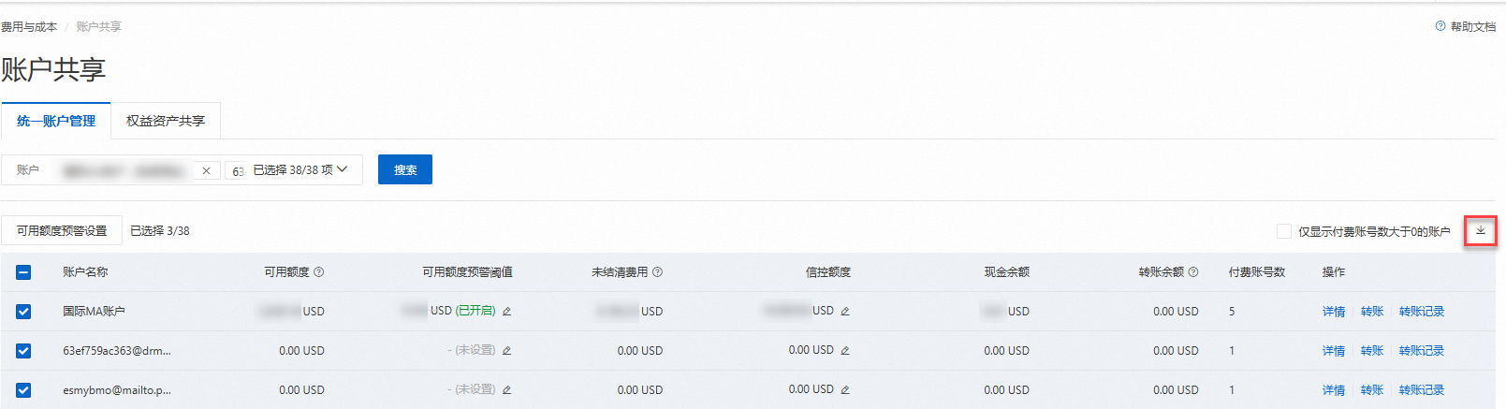The width and height of the screenshot is (1506, 409).
Task: Clear the account filter with X icon
Action: point(206,170)
